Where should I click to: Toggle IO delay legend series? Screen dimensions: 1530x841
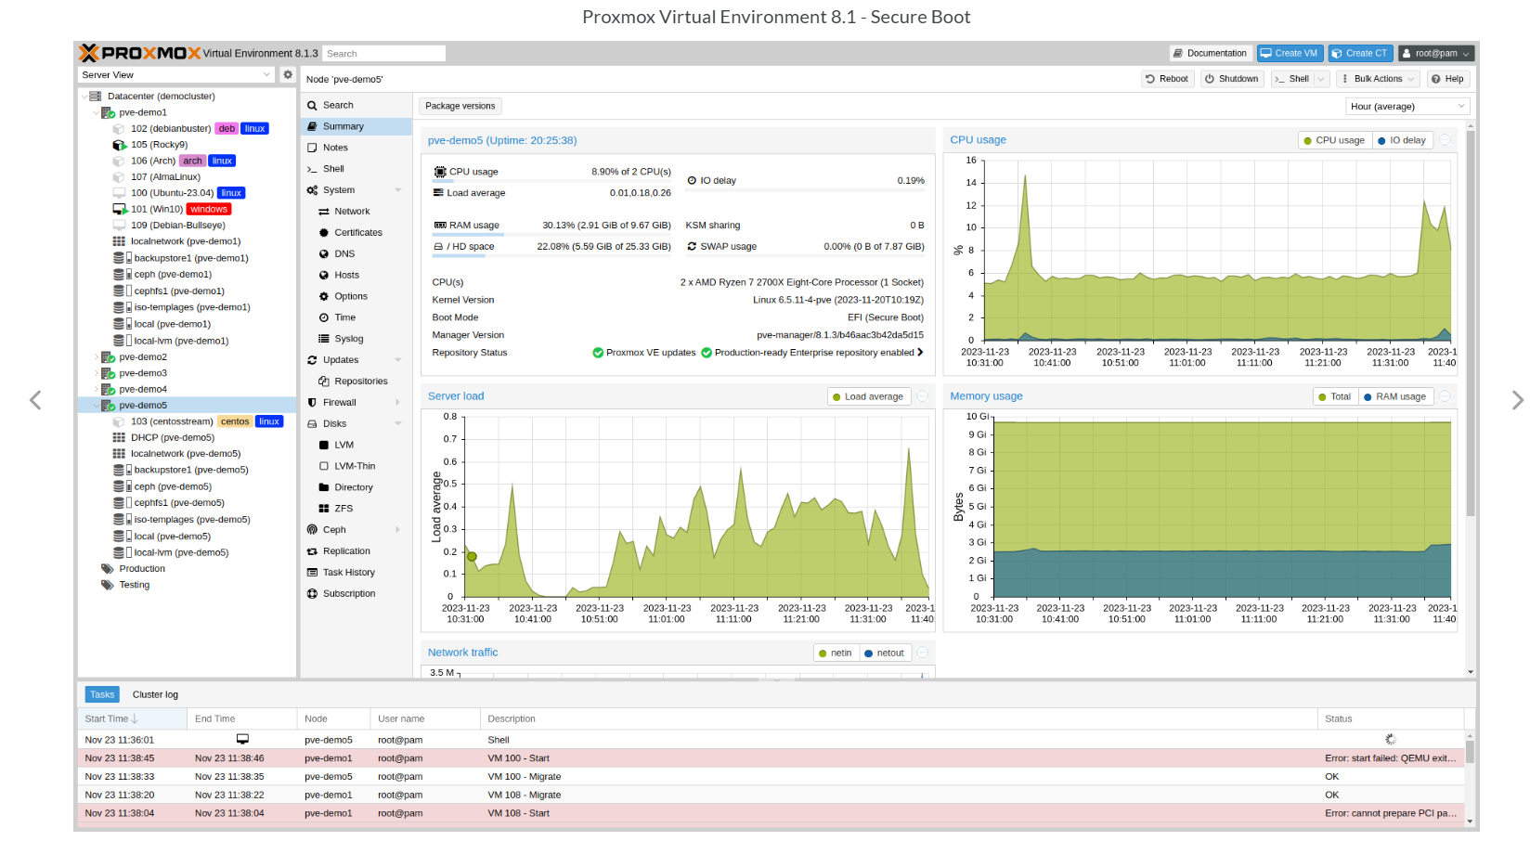point(1402,140)
